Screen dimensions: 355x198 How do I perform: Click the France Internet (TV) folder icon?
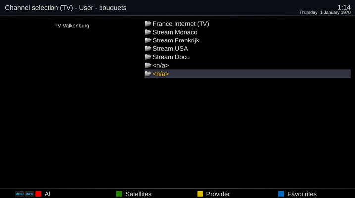pyautogui.click(x=148, y=24)
